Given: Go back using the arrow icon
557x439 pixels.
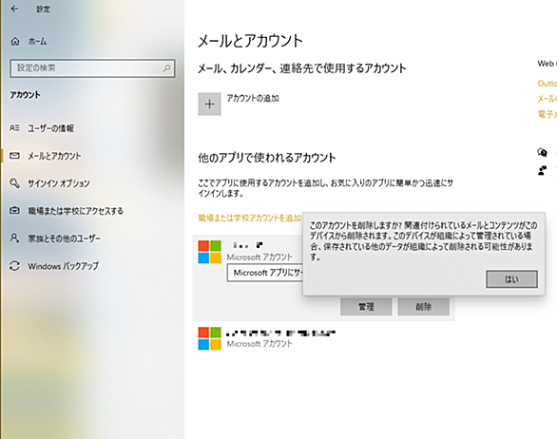Looking at the screenshot, I should [14, 9].
